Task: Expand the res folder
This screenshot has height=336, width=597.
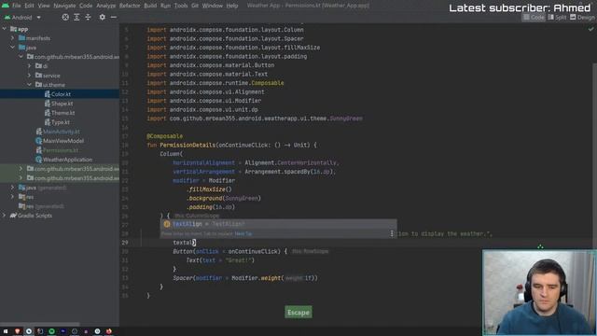Action: coord(12,197)
